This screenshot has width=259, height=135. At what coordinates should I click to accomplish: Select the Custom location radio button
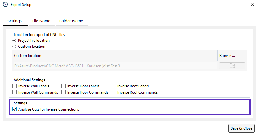[14, 46]
